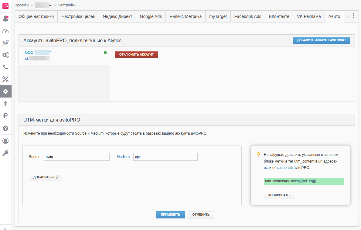The width and height of the screenshot is (361, 230).
Task: Open the Яндекс Директ tab
Action: click(x=117, y=16)
